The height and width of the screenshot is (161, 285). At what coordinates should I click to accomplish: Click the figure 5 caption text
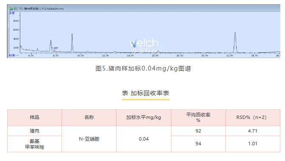click(x=143, y=68)
